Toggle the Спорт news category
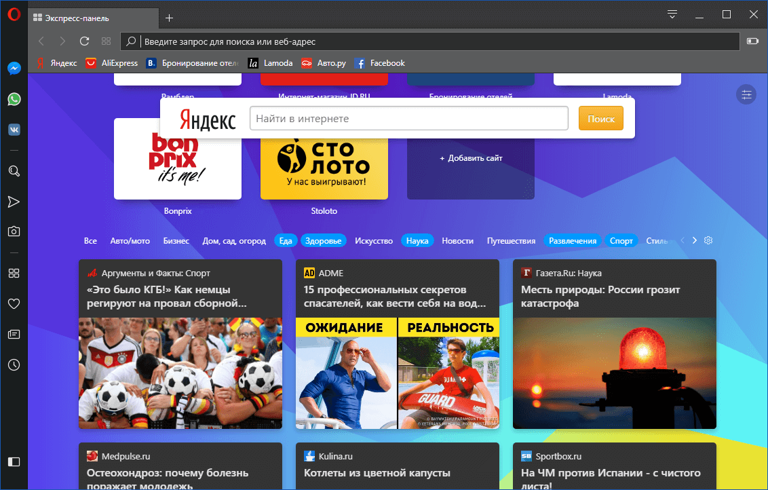Screen dimensions: 768x490 coord(621,241)
